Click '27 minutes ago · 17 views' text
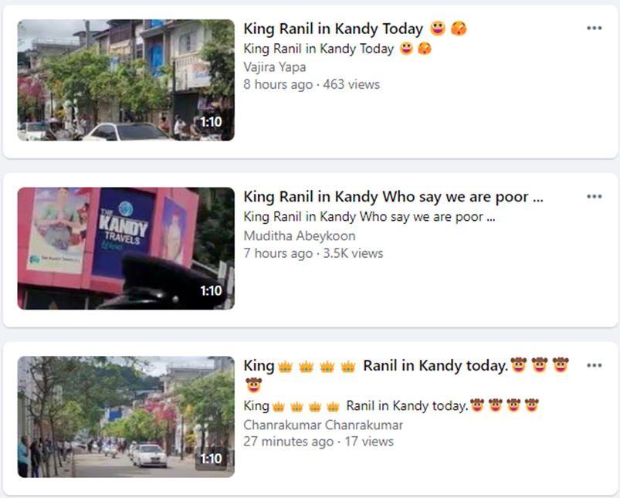The width and height of the screenshot is (620, 498). 318,442
